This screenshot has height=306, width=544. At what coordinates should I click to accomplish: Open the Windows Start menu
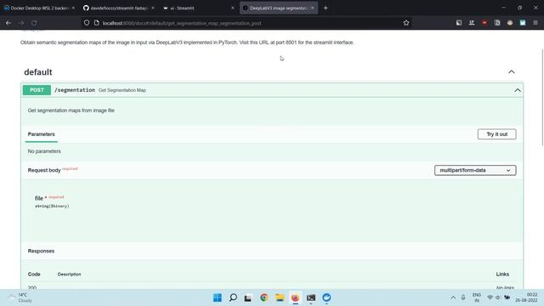click(218, 297)
